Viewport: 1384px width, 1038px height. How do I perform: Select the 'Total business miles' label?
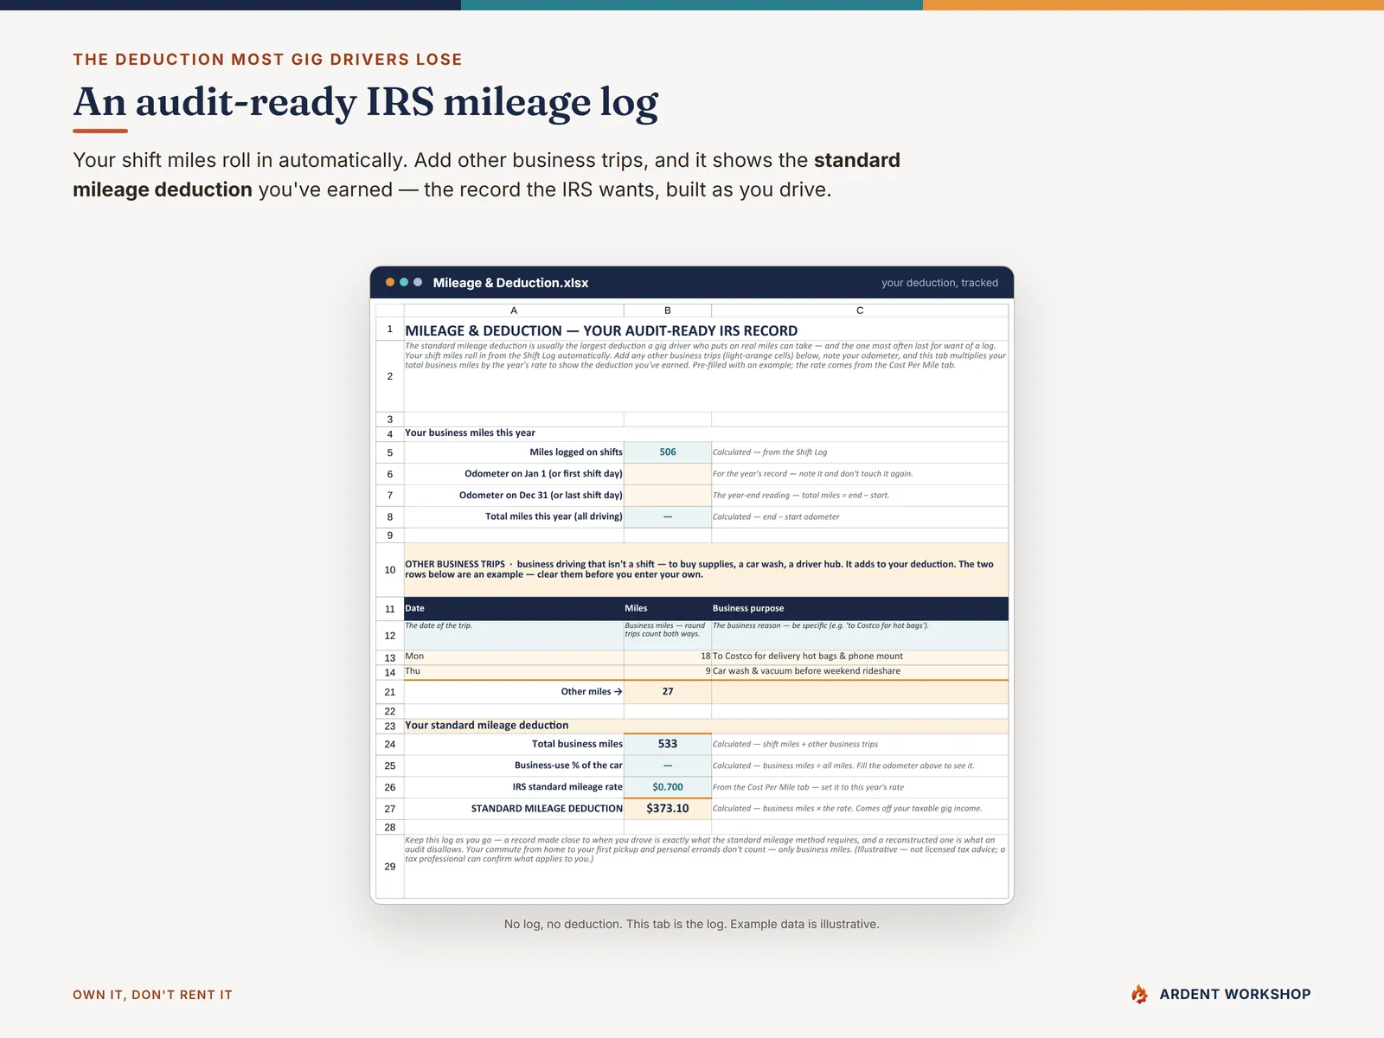(x=577, y=744)
